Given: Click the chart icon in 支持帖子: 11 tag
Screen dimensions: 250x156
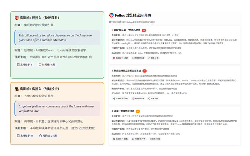Looking at the screenshot, I should click(x=18, y=136).
